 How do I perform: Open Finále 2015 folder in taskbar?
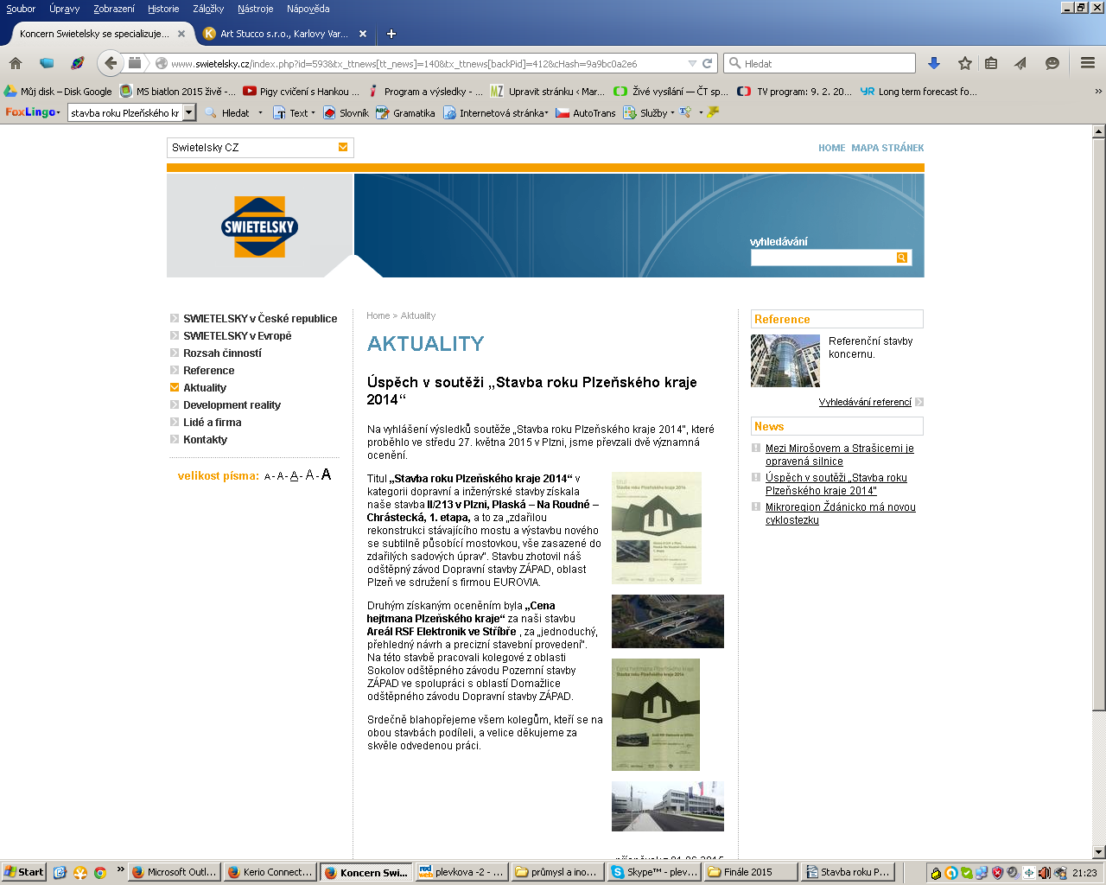750,872
